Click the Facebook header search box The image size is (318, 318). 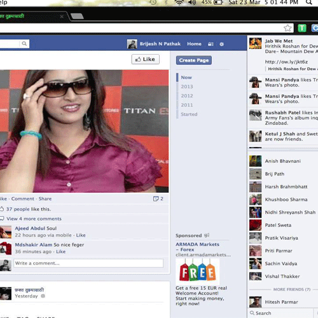(x=14, y=44)
